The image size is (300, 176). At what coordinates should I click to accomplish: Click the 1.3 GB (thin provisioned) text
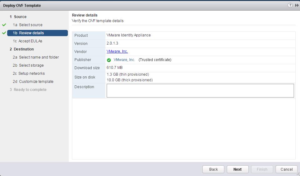(128, 74)
